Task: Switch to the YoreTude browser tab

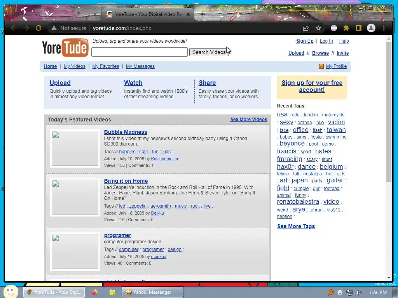Action: (148, 14)
